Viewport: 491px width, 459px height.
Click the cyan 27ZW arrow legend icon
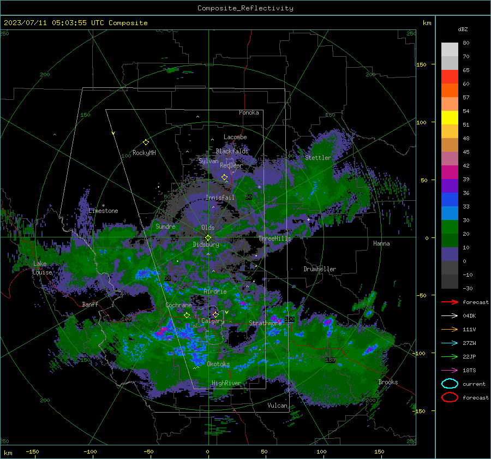click(x=450, y=343)
